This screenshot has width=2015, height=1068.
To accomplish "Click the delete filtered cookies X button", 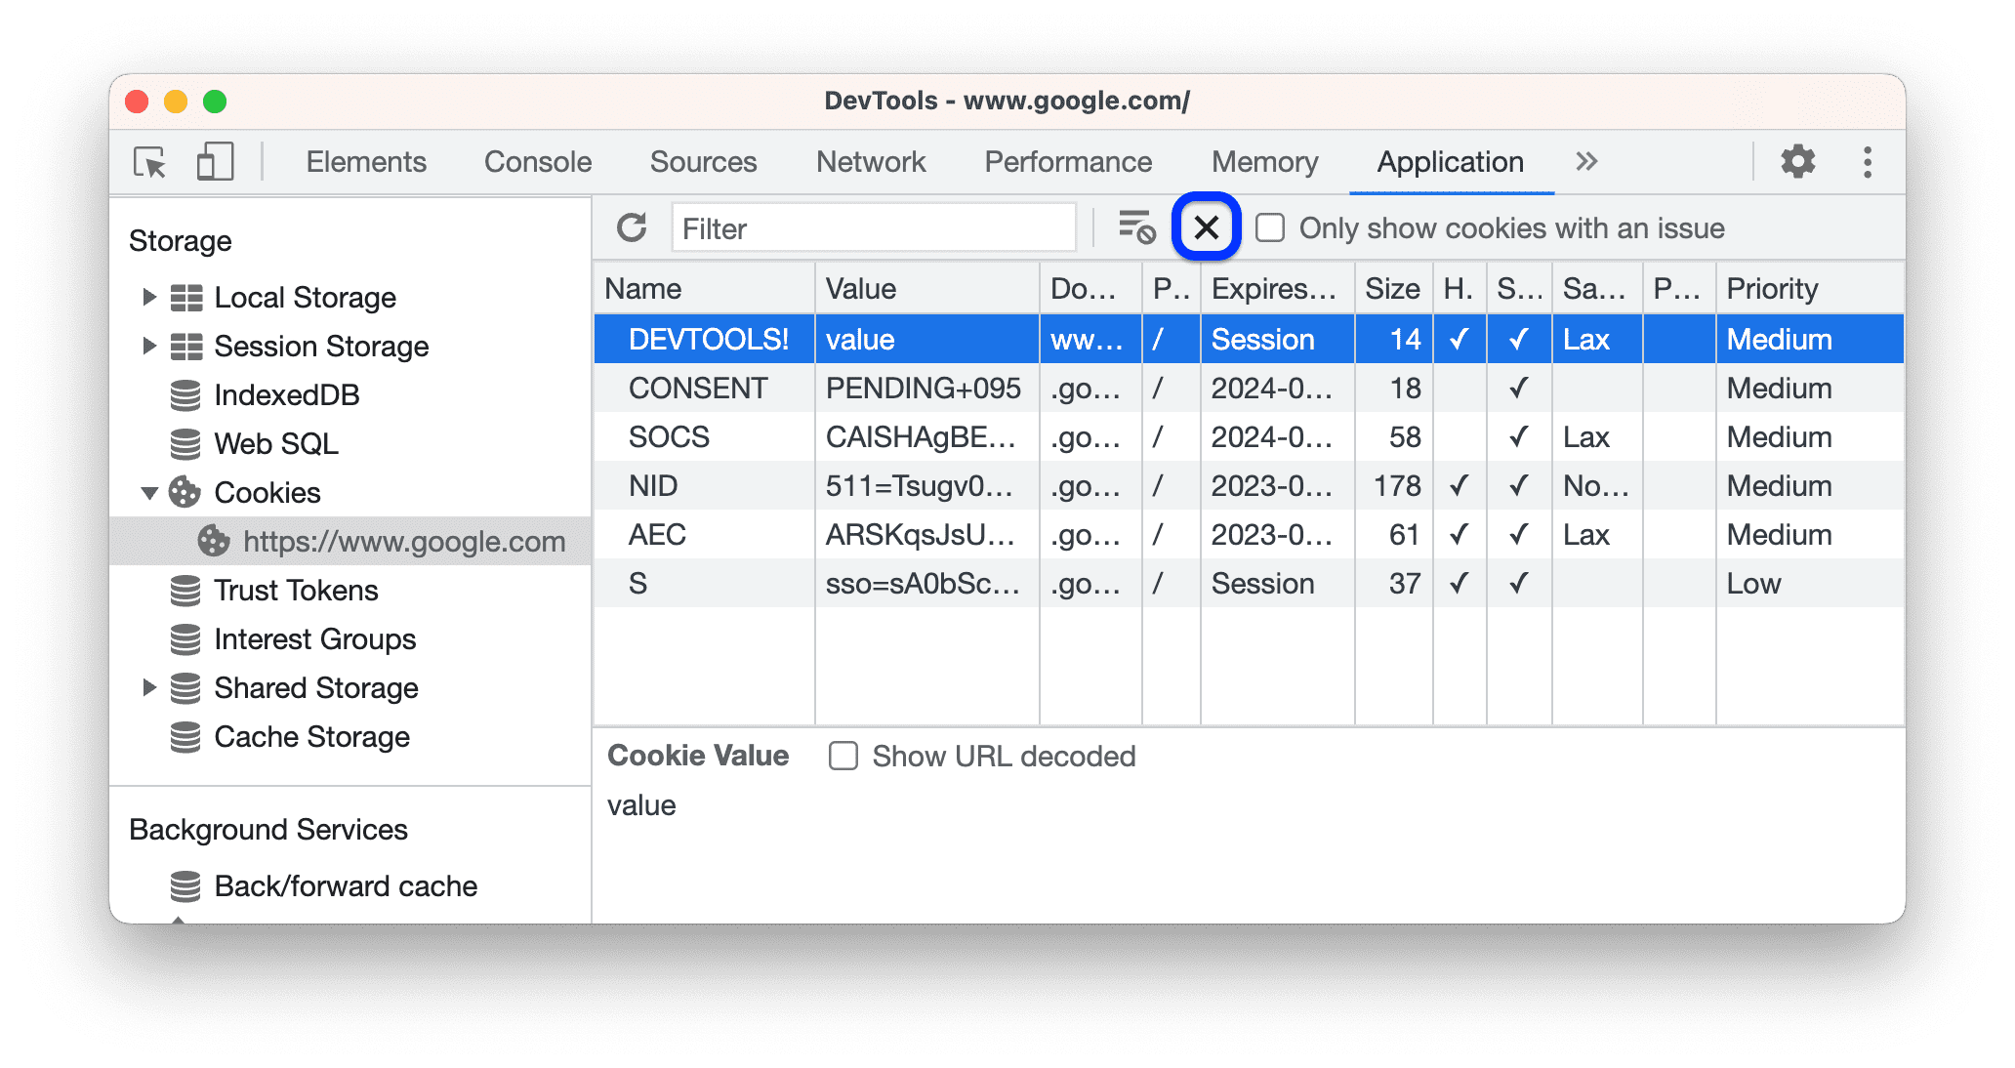I will pyautogui.click(x=1204, y=228).
